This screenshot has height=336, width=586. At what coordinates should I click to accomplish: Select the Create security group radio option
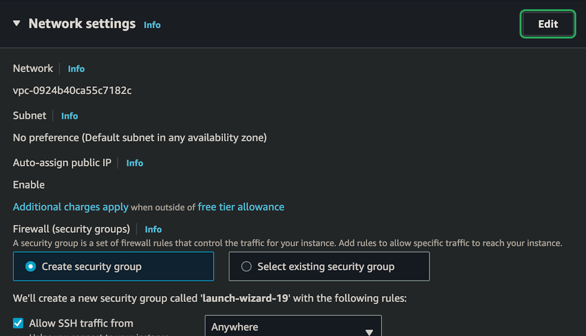(x=113, y=266)
